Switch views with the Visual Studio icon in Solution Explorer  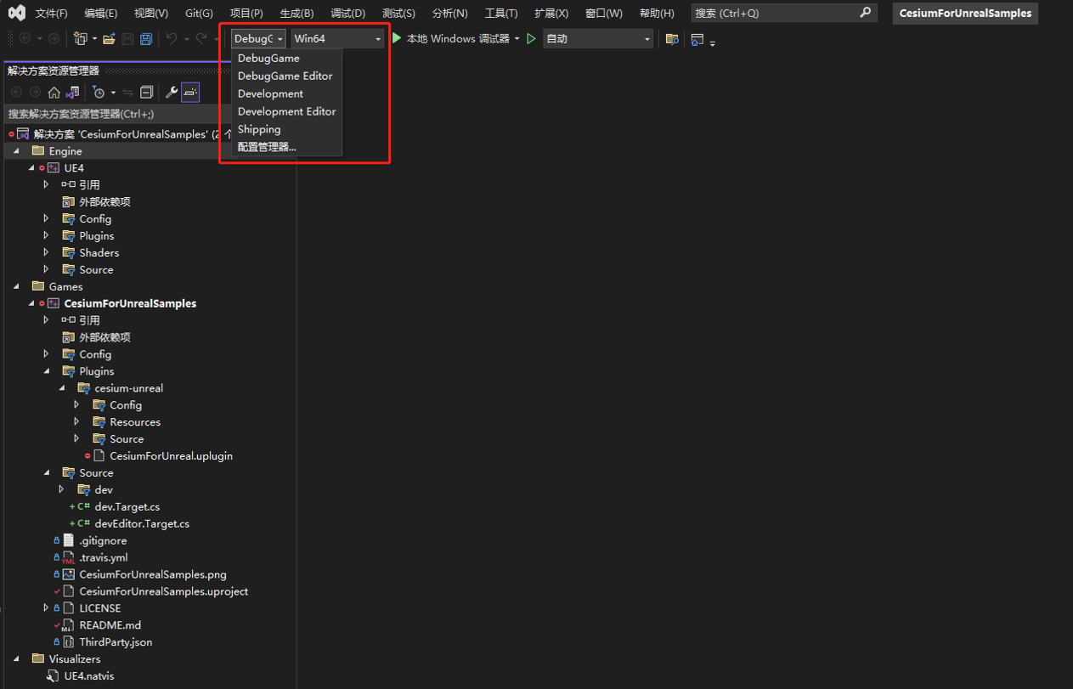tap(72, 93)
